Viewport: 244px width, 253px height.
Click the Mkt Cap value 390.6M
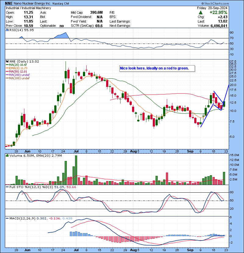[96, 12]
